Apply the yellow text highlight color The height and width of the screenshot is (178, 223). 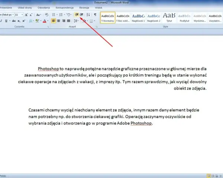click(x=37, y=21)
